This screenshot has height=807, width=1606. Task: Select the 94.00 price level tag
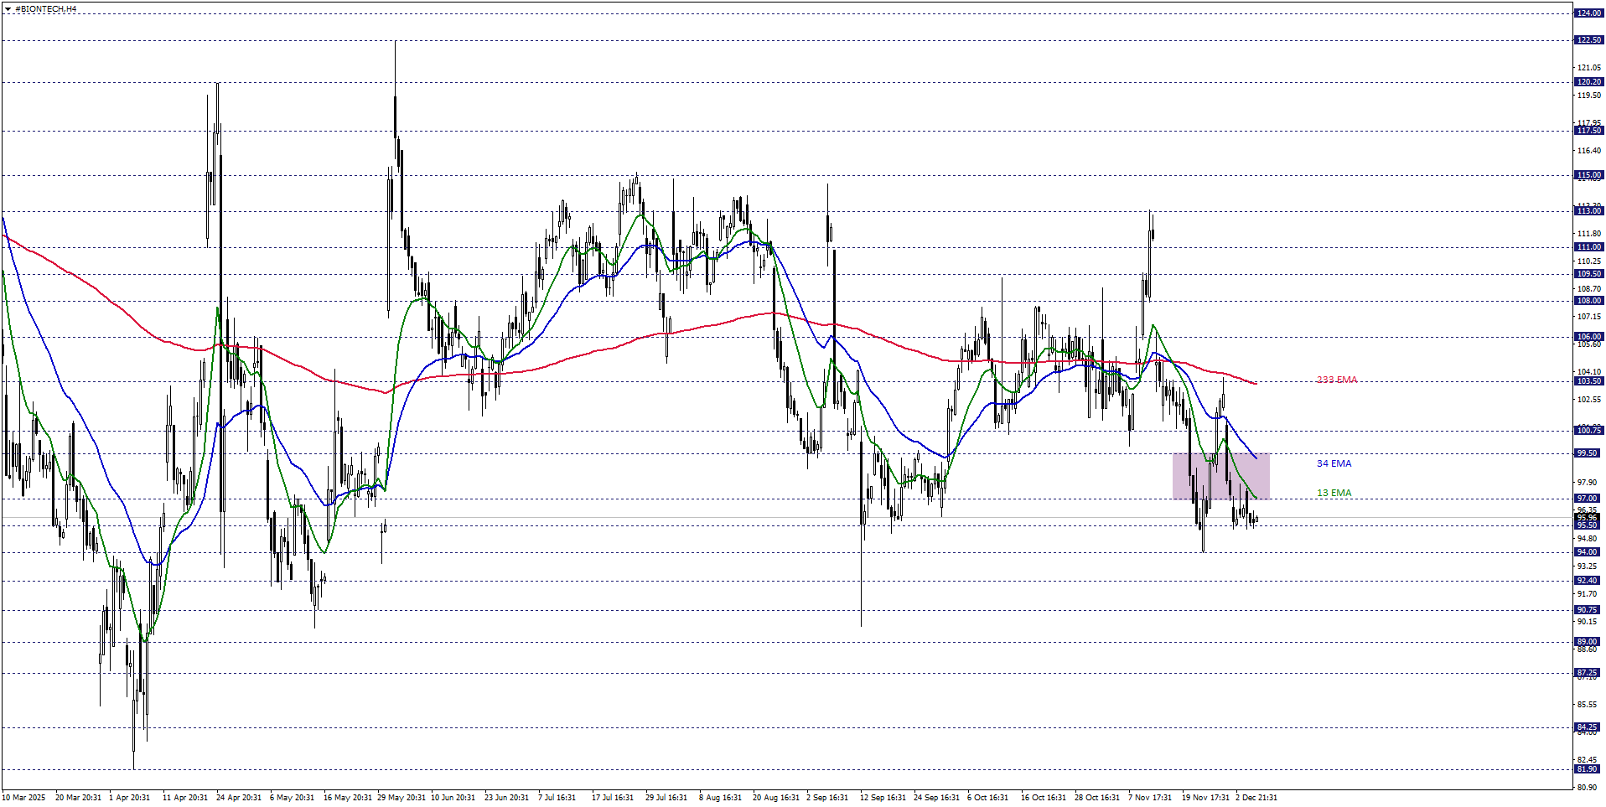coord(1588,552)
